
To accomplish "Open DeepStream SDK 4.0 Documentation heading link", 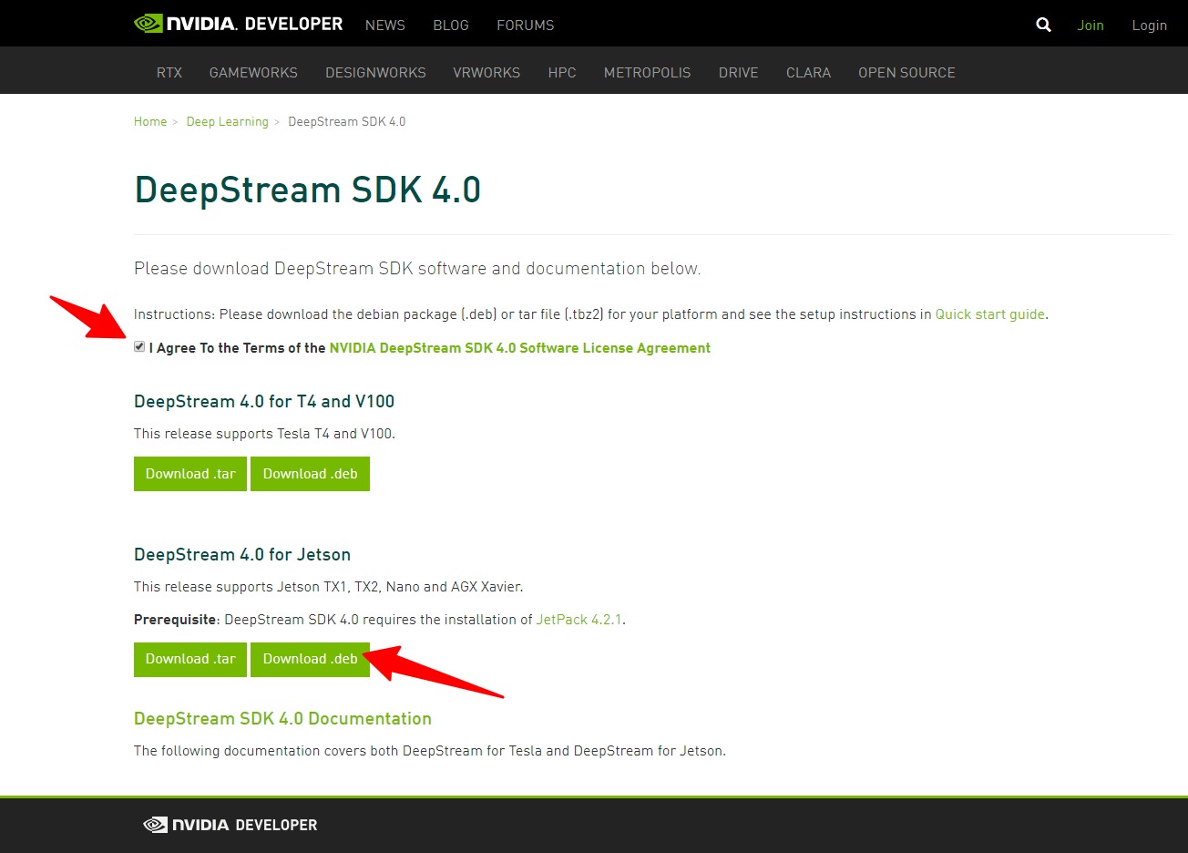I will click(282, 719).
